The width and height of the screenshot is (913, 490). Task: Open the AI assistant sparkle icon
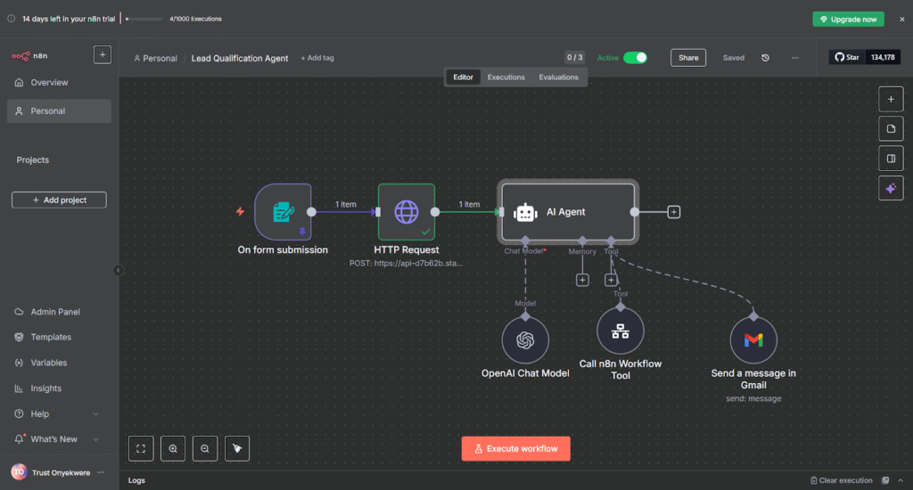tap(890, 188)
